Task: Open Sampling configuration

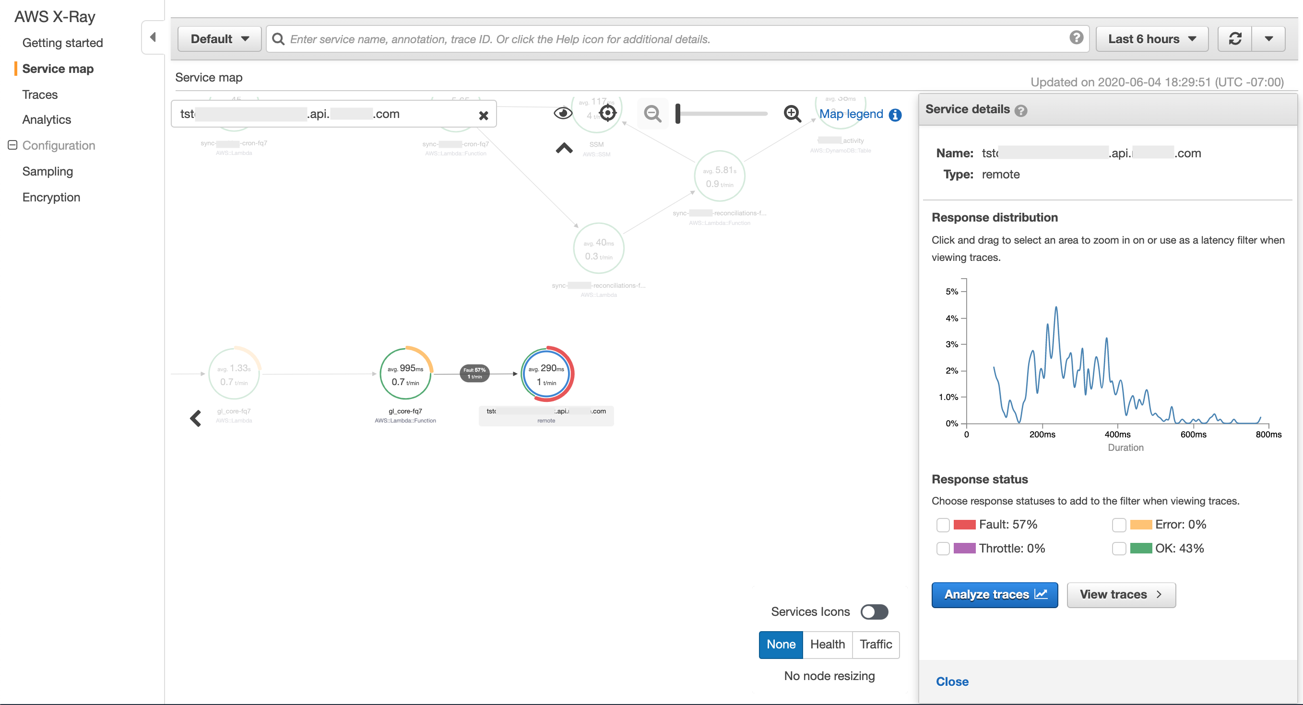Action: pyautogui.click(x=47, y=171)
